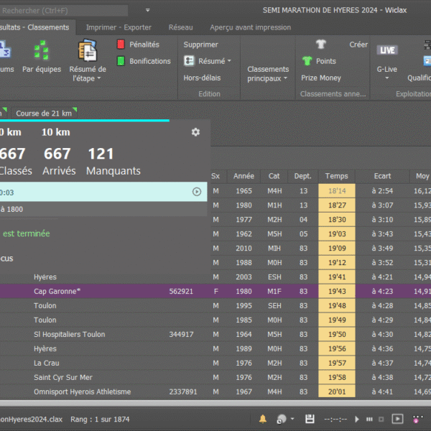Click the circled play icon in highlighted row
Screen dimensions: 431x431
[197, 192]
